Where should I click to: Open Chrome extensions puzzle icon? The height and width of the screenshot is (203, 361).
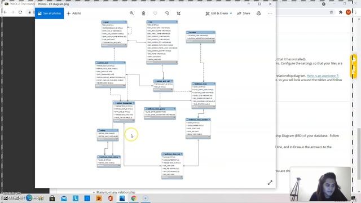[341, 12]
